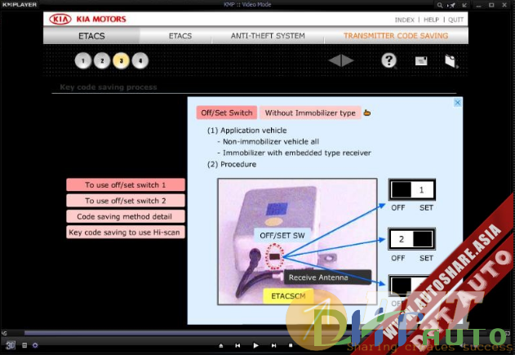Click '(1) Application vehicle' text

point(247,131)
